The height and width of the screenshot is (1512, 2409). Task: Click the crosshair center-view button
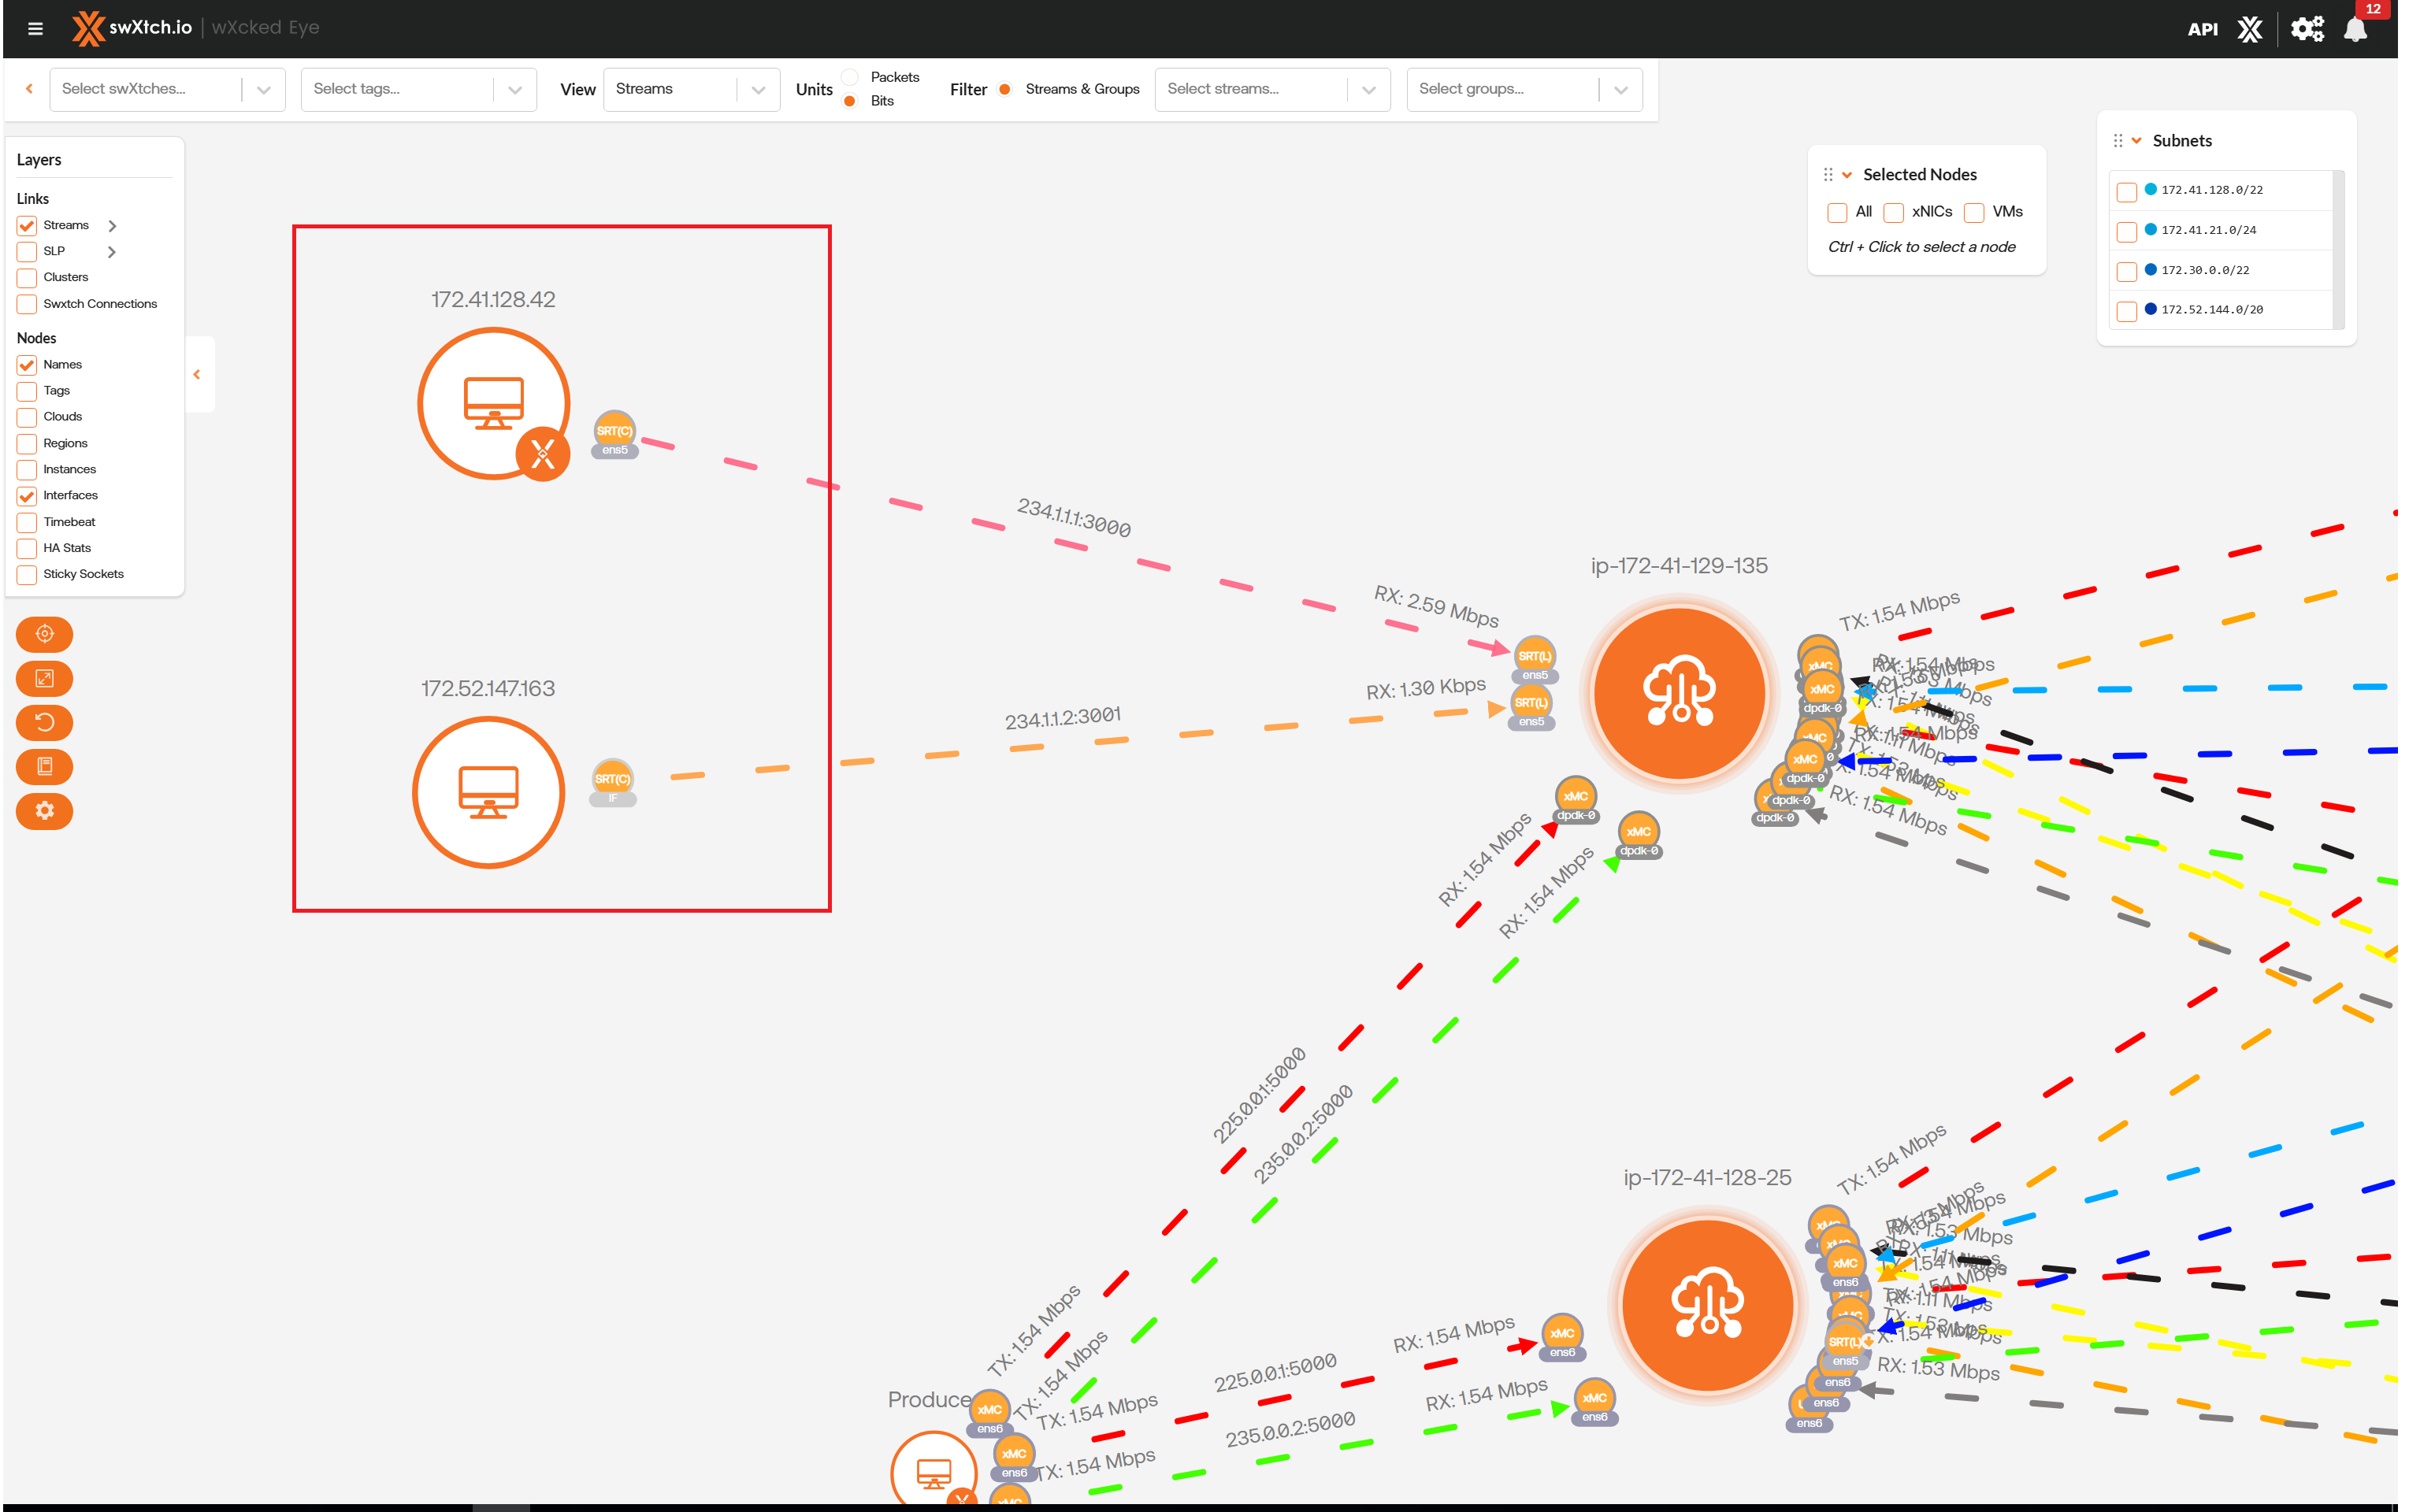44,634
